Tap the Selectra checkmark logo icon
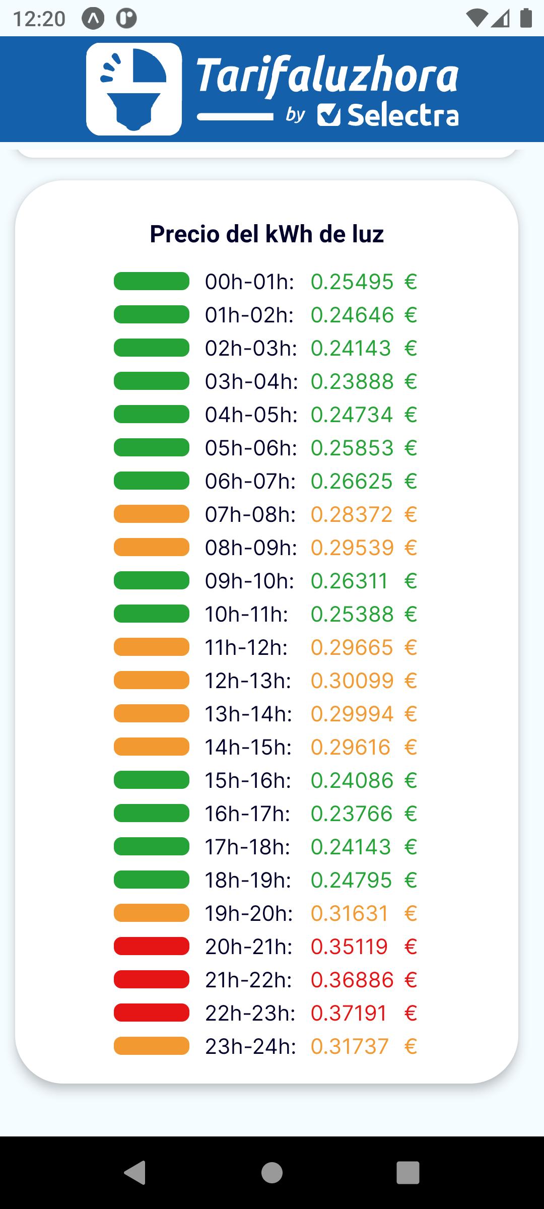Viewport: 544px width, 1209px height. pyautogui.click(x=329, y=115)
